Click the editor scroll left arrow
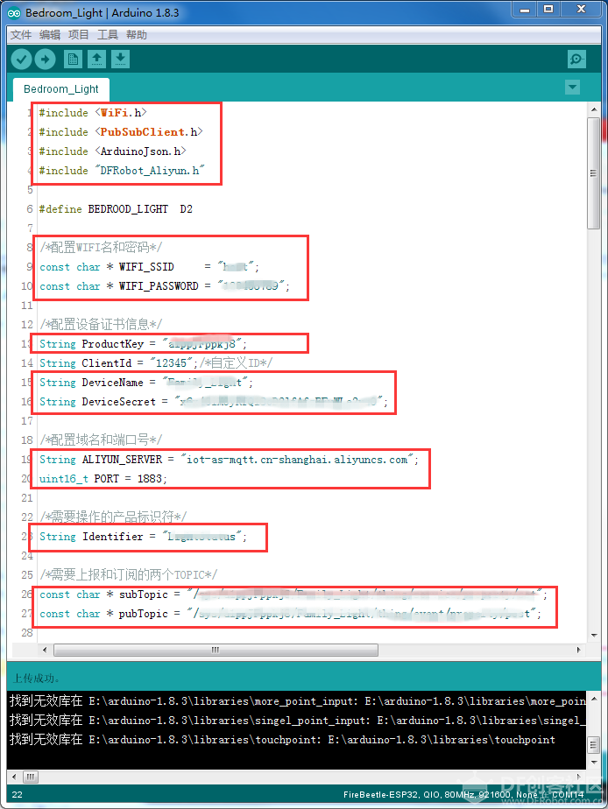The width and height of the screenshot is (608, 809). 45,650
